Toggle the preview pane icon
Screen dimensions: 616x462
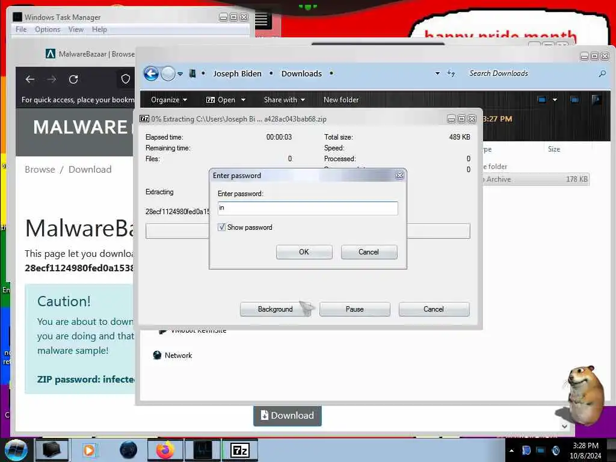pos(574,100)
